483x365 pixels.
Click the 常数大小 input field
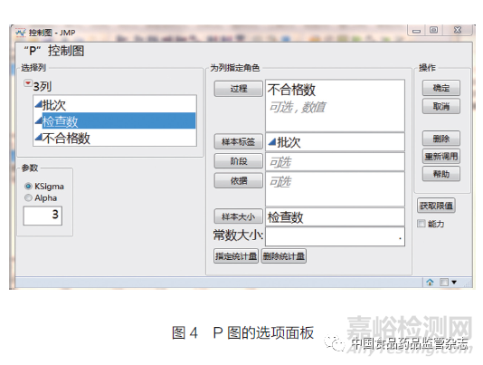(336, 236)
